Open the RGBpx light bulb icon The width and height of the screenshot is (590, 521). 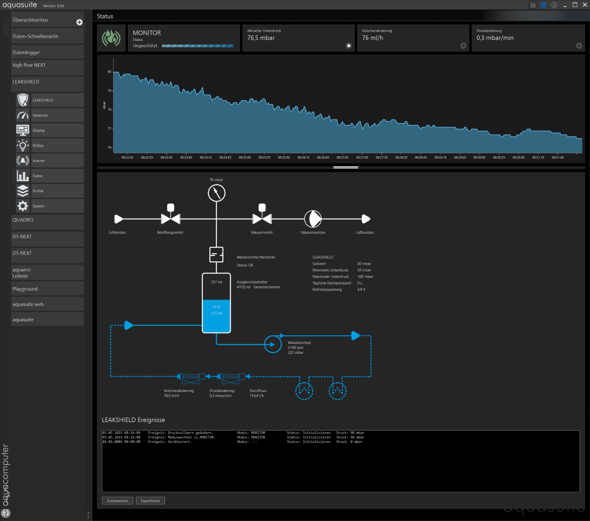[x=23, y=145]
